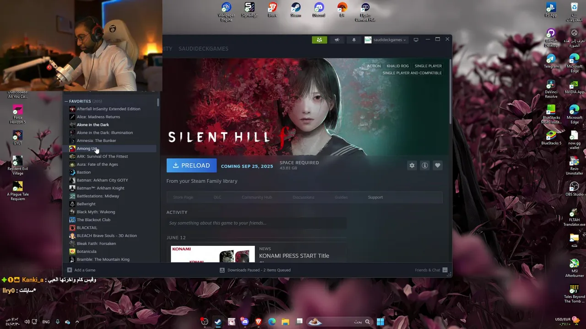Open Steam announcements megaphone icon
The width and height of the screenshot is (586, 329).
pos(336,40)
